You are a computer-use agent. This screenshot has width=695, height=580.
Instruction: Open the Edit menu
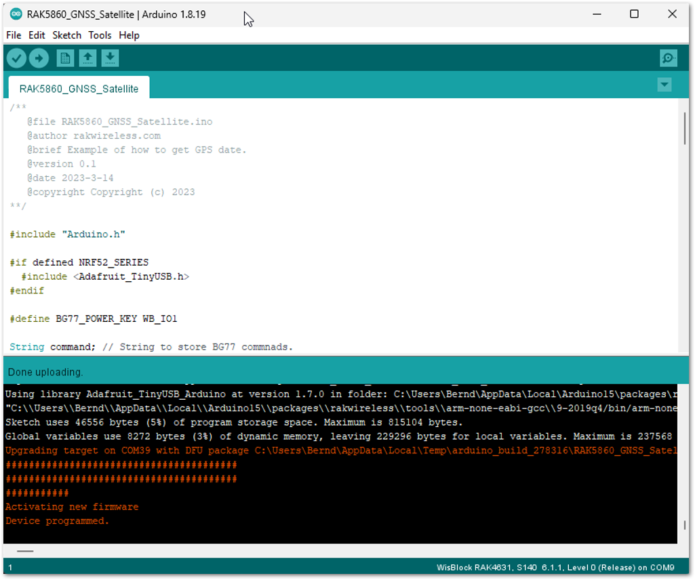coord(37,35)
